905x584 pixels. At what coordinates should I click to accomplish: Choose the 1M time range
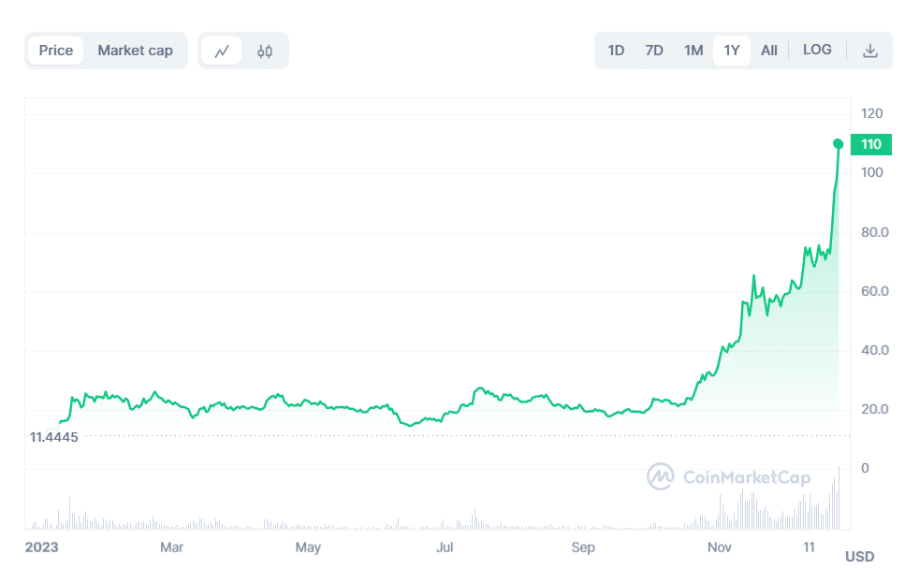[x=693, y=51]
